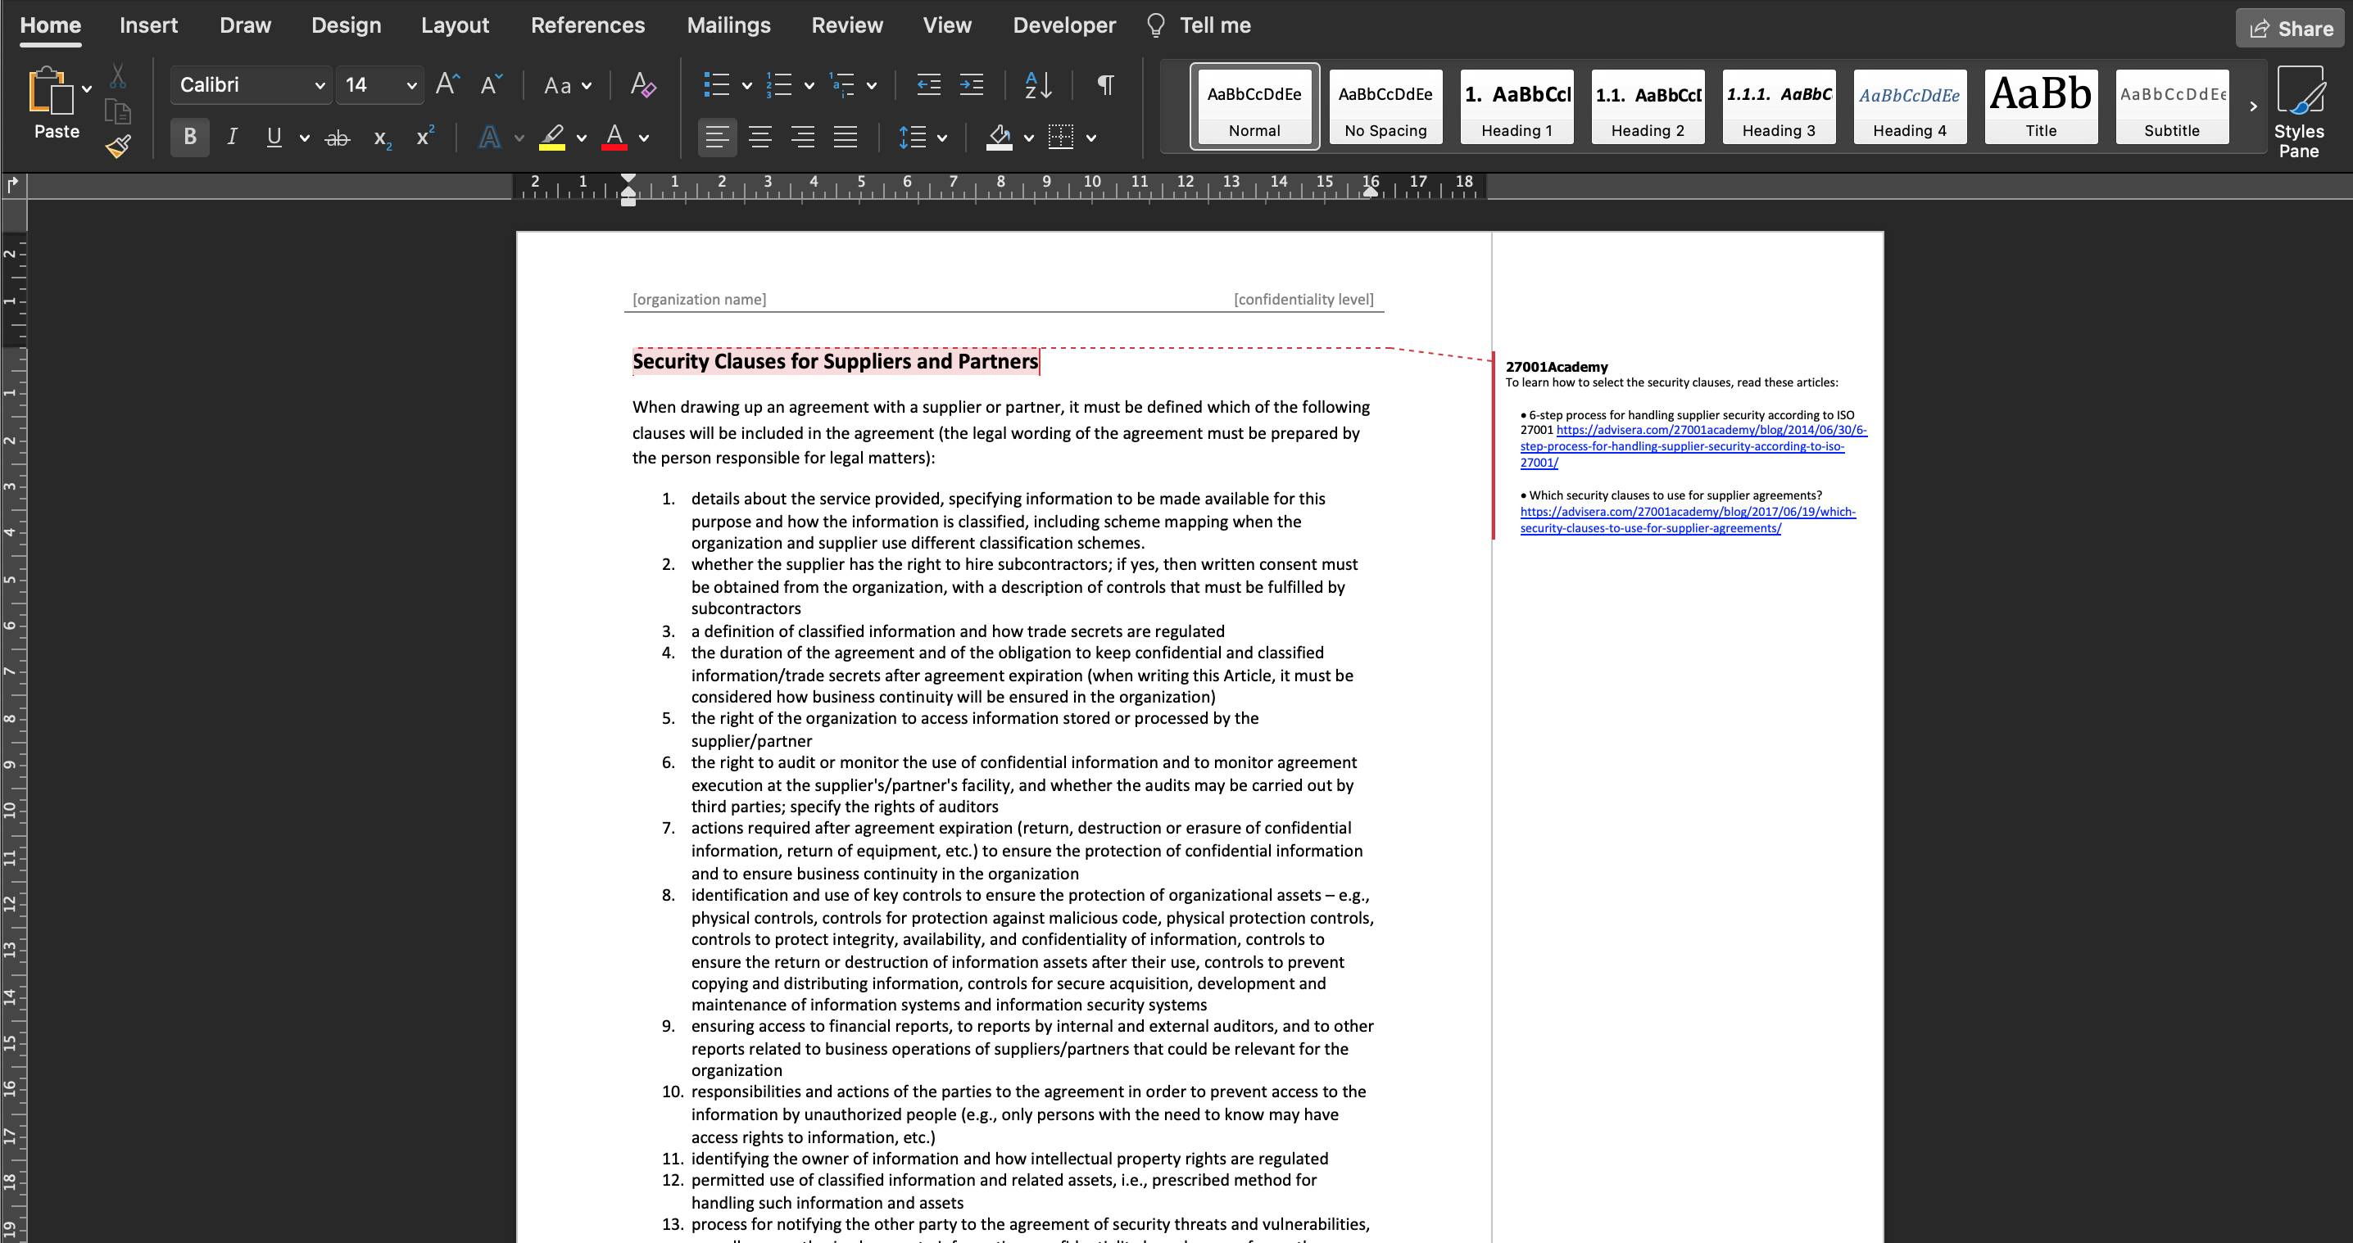This screenshot has width=2353, height=1243.
Task: Open the Developer ribbon tab
Action: [x=1063, y=25]
